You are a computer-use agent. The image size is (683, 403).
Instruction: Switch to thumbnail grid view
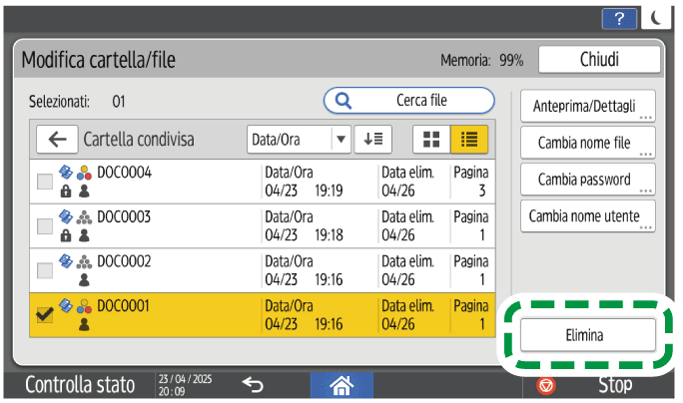pyautogui.click(x=431, y=140)
